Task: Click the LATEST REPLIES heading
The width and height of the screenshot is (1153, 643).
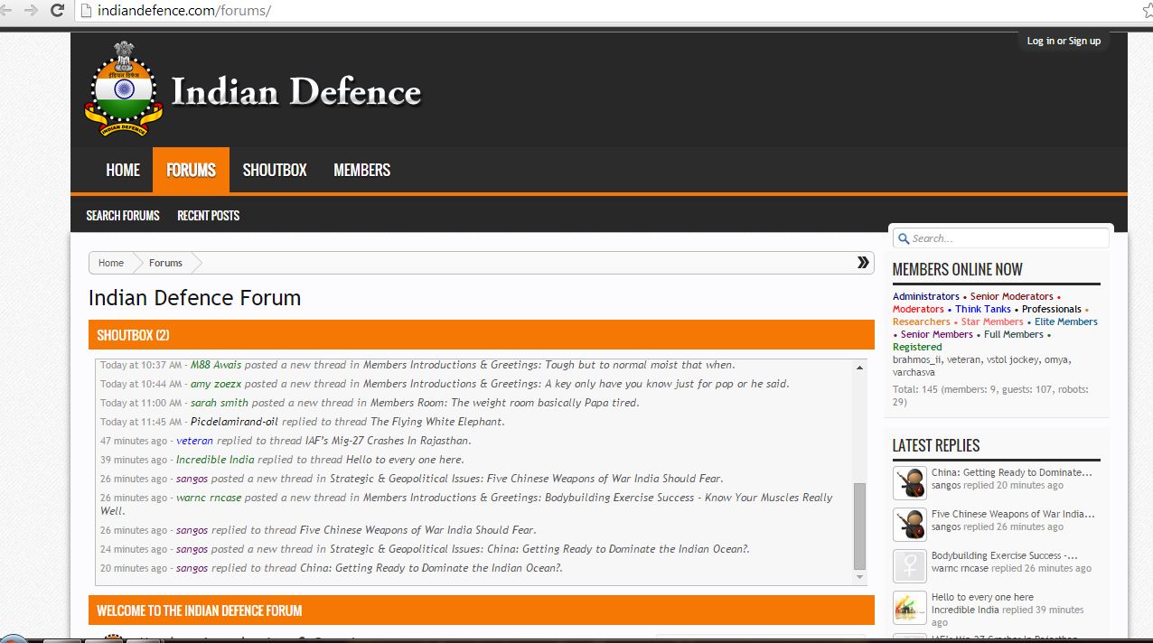Action: (936, 445)
